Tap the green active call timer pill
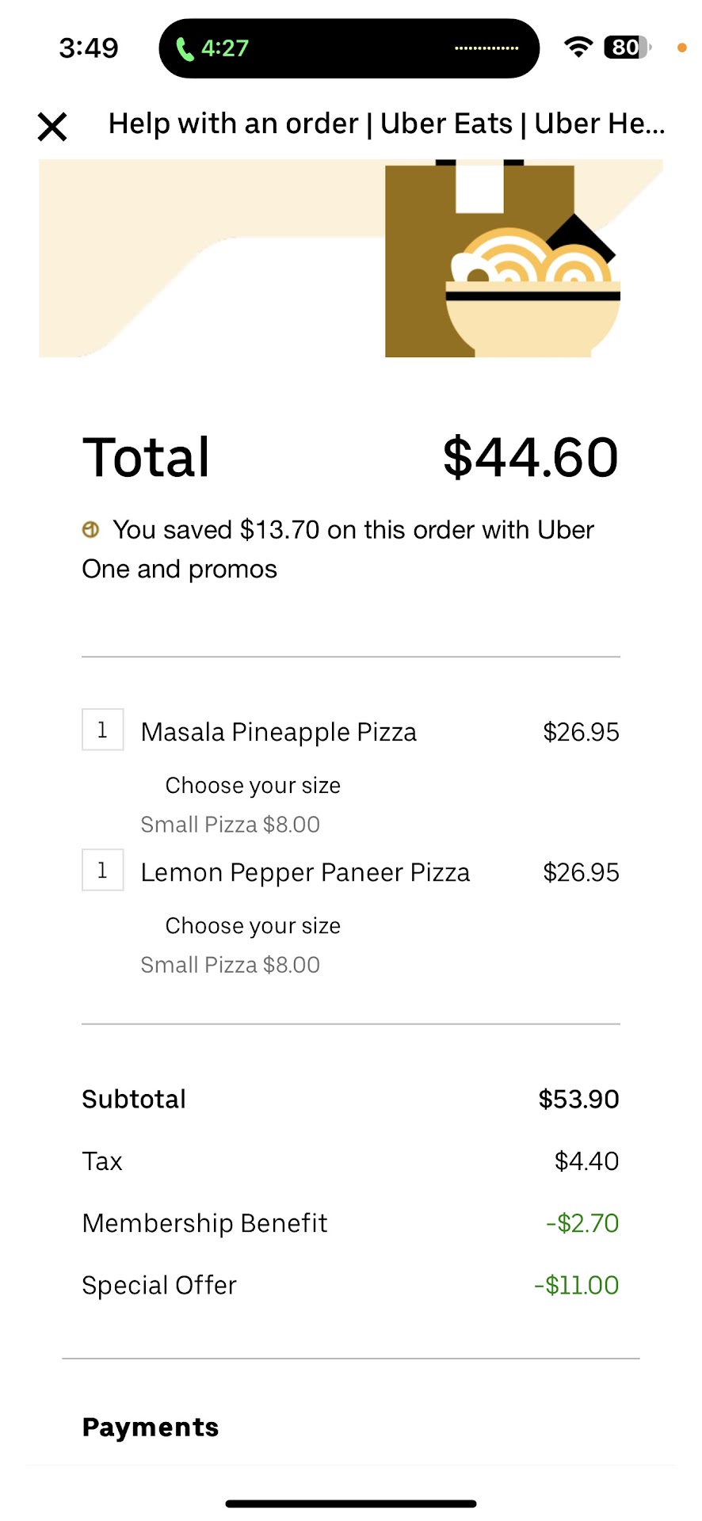 tap(212, 48)
